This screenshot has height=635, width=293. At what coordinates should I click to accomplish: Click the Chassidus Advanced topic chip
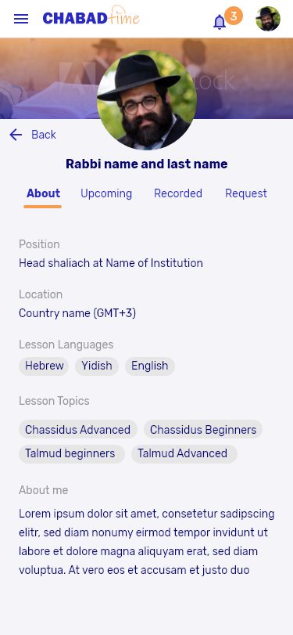coord(78,430)
